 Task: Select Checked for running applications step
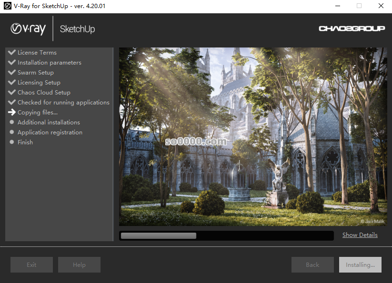63,103
